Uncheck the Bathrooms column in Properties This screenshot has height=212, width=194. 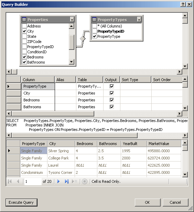(24, 62)
